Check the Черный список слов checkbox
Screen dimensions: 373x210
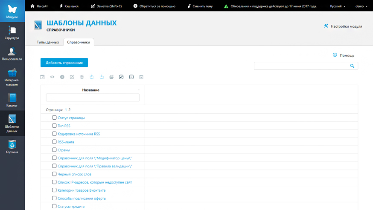[x=54, y=174]
